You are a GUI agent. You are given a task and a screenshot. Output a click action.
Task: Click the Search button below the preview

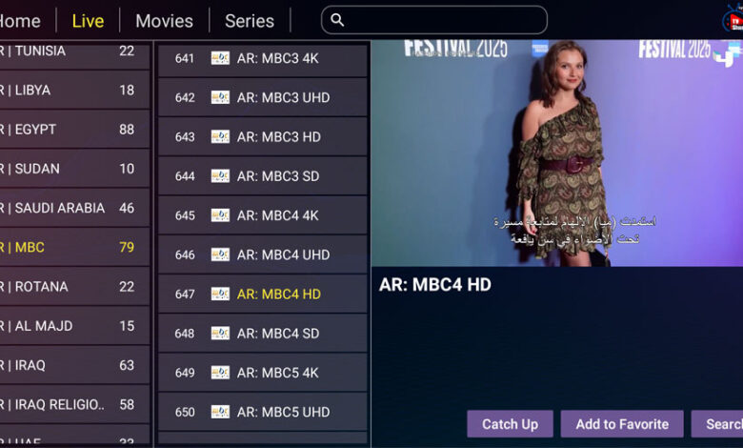tap(717, 424)
